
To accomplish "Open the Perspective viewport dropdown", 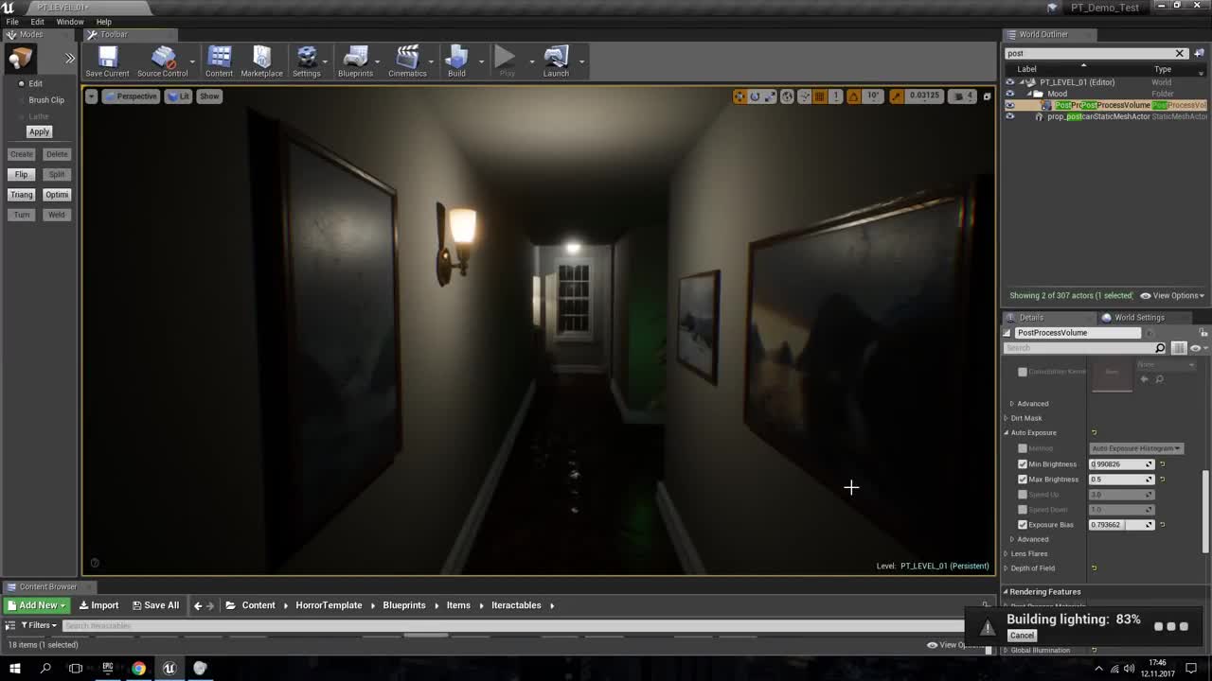I will pyautogui.click(x=131, y=96).
